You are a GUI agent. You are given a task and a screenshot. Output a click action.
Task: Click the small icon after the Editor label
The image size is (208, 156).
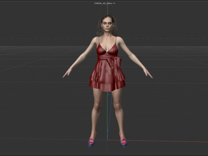tap(114, 3)
